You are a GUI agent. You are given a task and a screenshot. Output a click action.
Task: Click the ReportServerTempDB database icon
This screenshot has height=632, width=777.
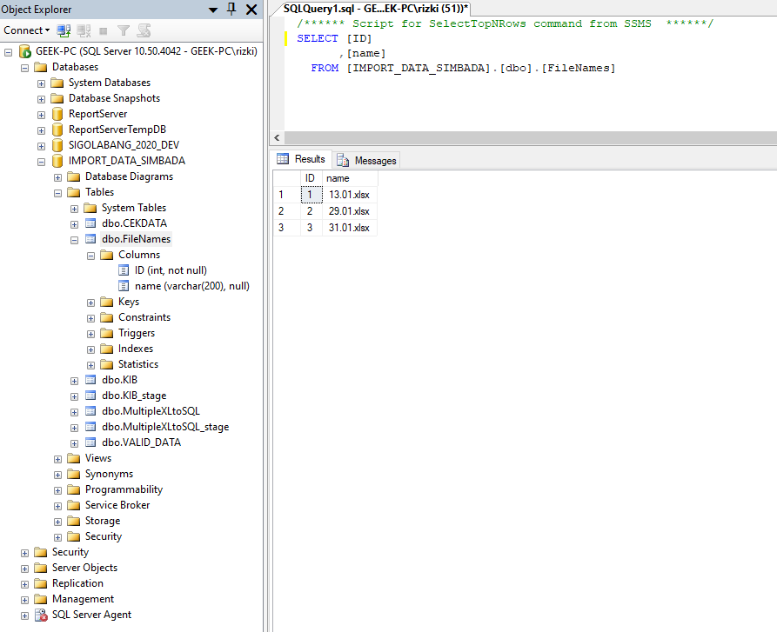(57, 130)
